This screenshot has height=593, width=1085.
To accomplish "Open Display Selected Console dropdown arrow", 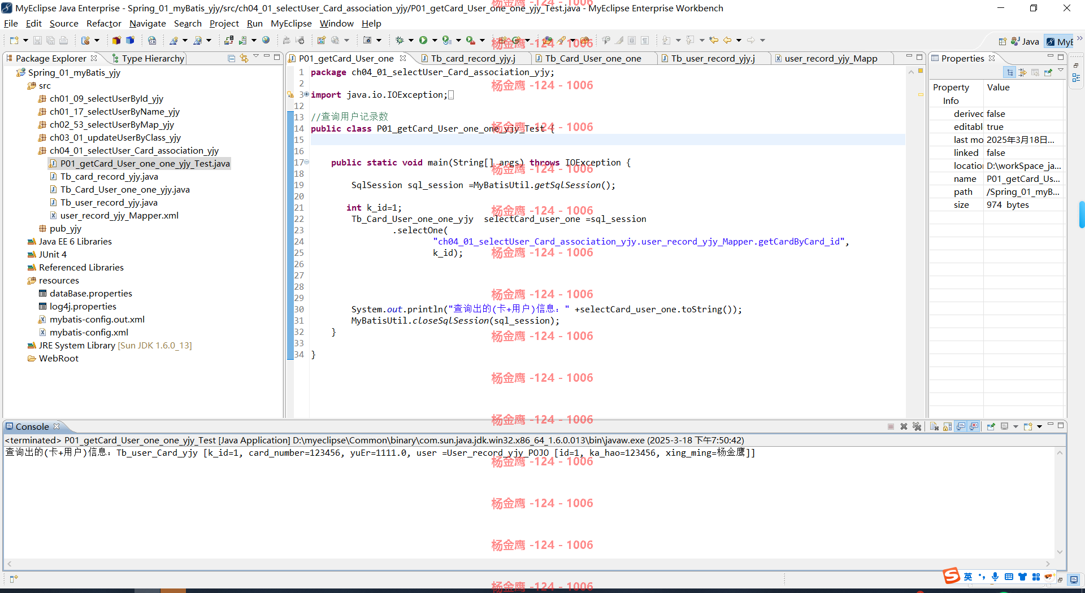I will [x=1015, y=426].
